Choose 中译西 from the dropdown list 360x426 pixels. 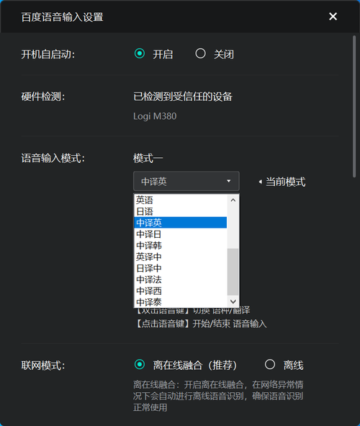click(x=181, y=291)
